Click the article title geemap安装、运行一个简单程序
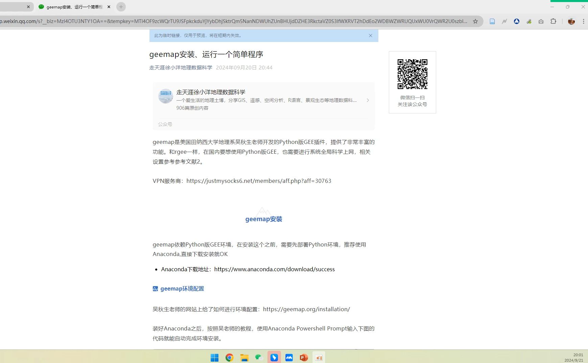 coord(206,55)
